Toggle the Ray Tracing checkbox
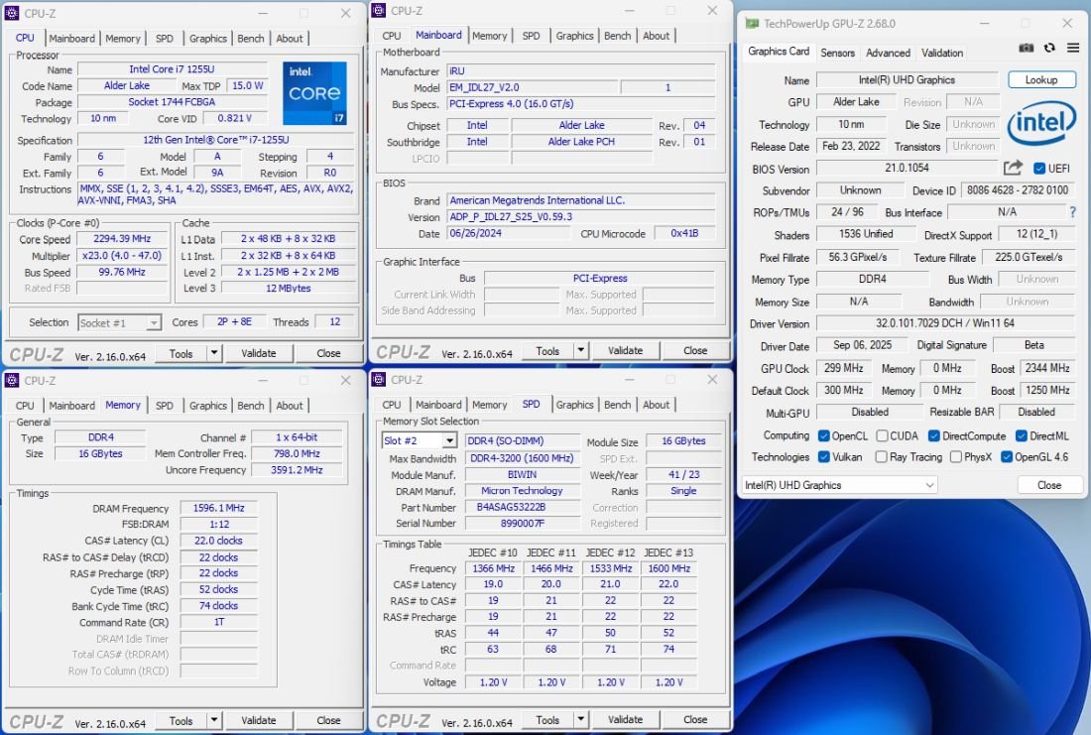This screenshot has width=1091, height=735. (x=882, y=457)
